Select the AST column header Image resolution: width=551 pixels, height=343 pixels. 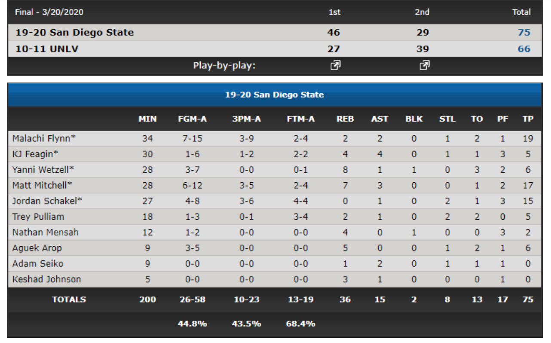click(x=380, y=119)
